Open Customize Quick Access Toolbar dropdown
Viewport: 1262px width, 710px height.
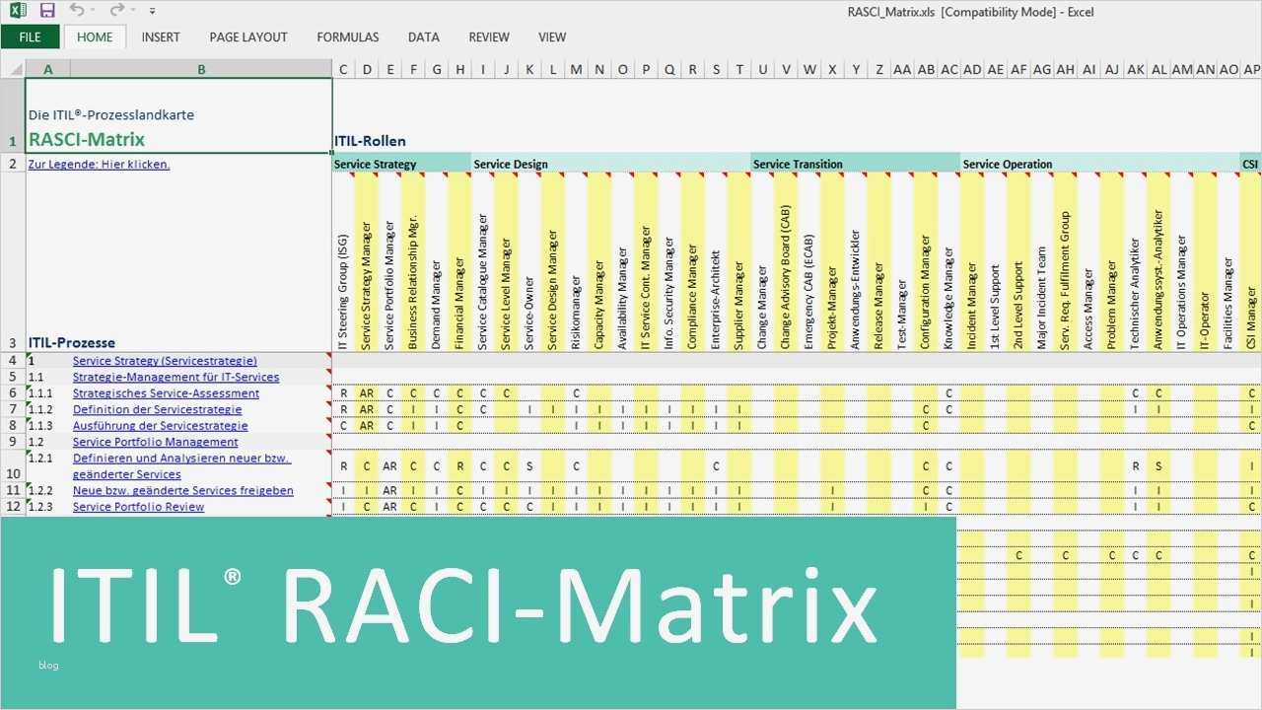(152, 12)
